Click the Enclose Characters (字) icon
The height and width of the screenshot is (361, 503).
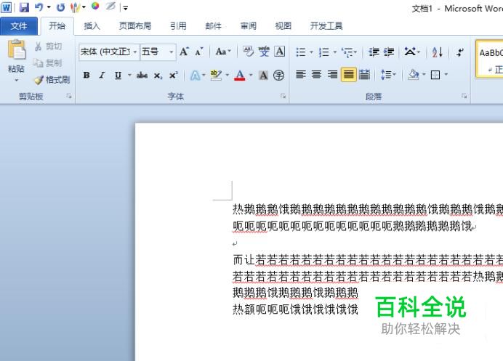278,76
